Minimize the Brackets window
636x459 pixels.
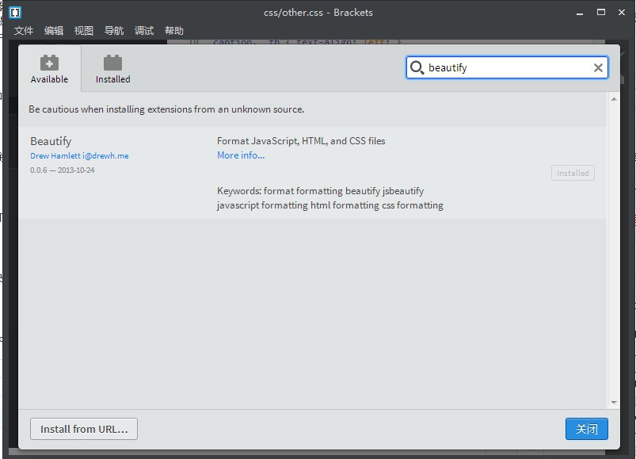click(580, 13)
